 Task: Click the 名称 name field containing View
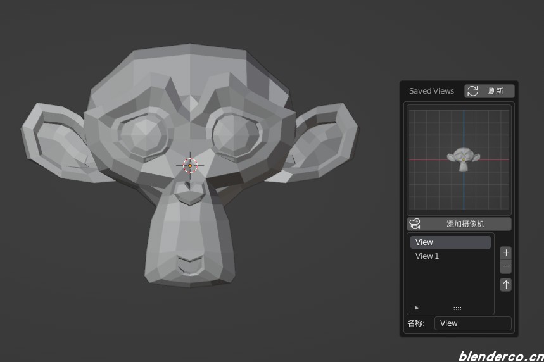tap(473, 323)
